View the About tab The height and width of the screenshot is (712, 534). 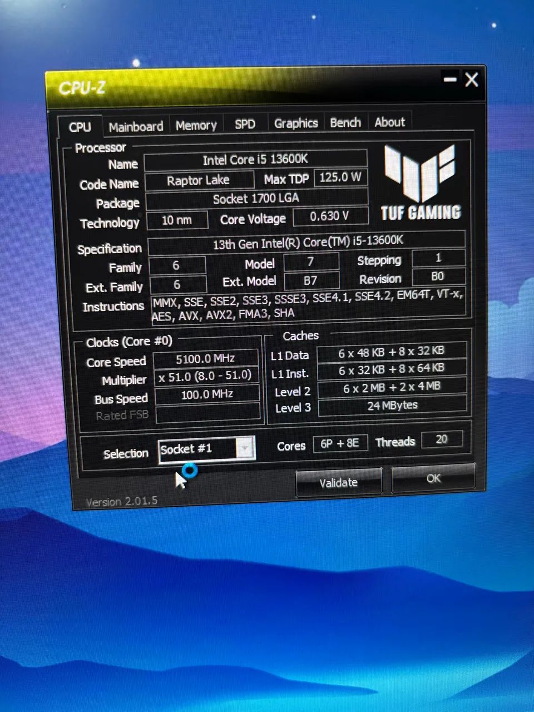pos(389,122)
